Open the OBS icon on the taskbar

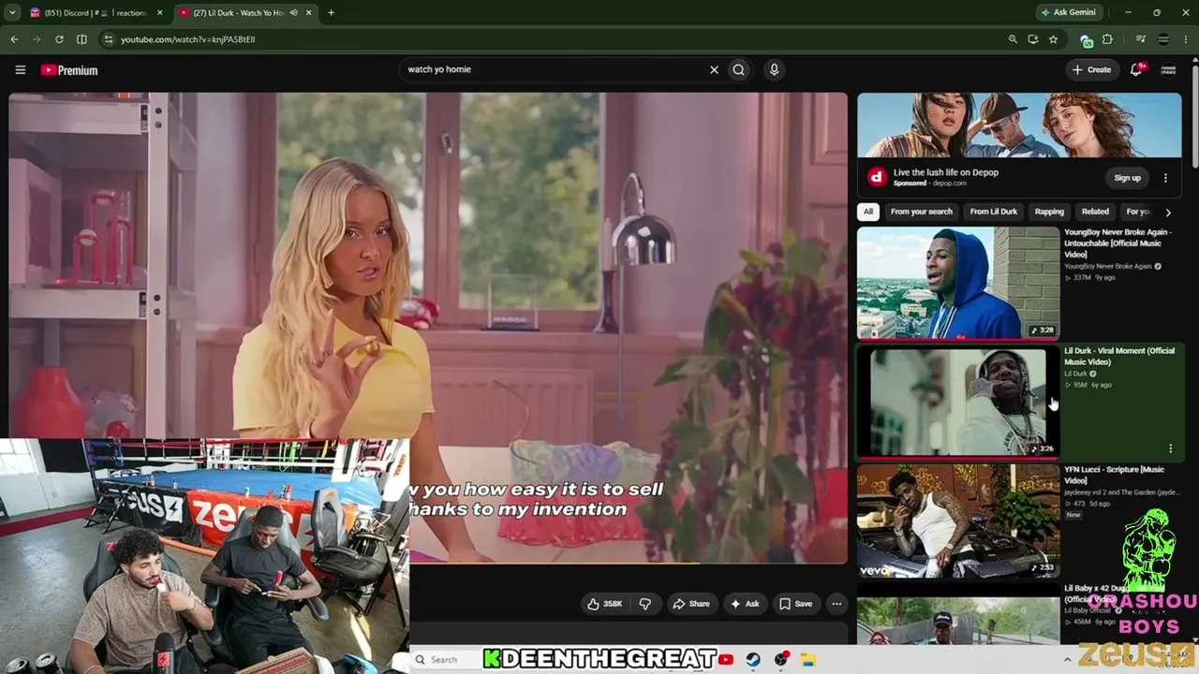780,659
